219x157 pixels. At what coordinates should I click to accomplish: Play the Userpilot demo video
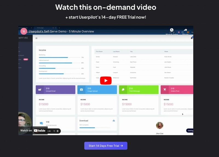coord(106,80)
